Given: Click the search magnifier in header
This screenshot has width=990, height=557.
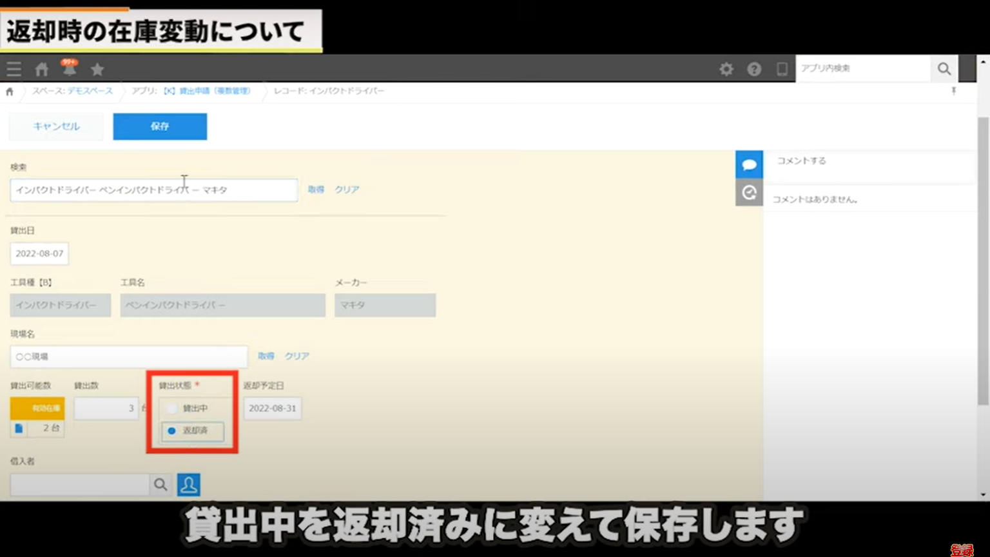Looking at the screenshot, I should 944,68.
